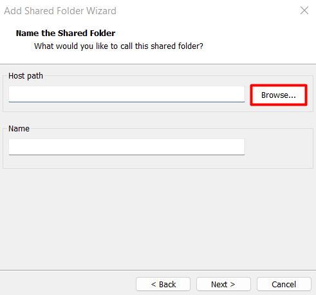
Task: Click the Browse... button for host path
Action: 279,95
